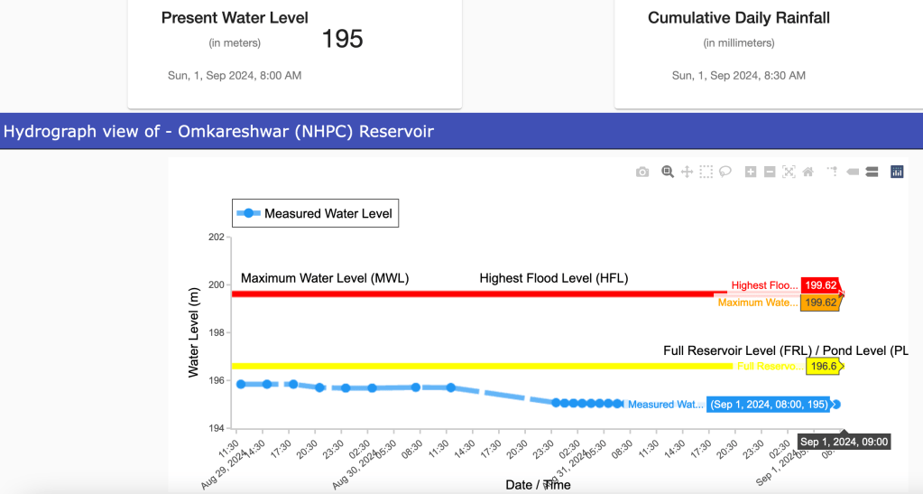Screen dimensions: 923x494
Task: Toggle spike lines on the chart
Action: click(832, 172)
